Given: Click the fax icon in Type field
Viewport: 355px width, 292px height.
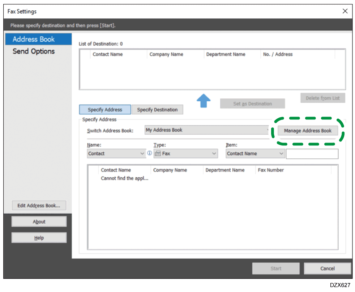Looking at the screenshot, I should click(158, 153).
